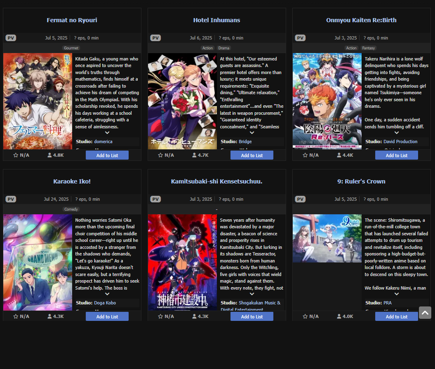Screen dimensions: 435x369
Task: Click the star score icon on Karaoke Iko!
Action: (16, 316)
